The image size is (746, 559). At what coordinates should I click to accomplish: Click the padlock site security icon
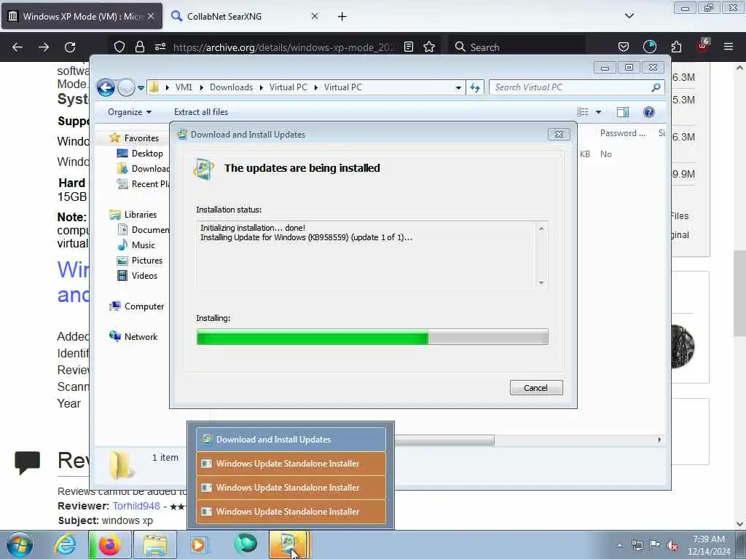point(139,47)
